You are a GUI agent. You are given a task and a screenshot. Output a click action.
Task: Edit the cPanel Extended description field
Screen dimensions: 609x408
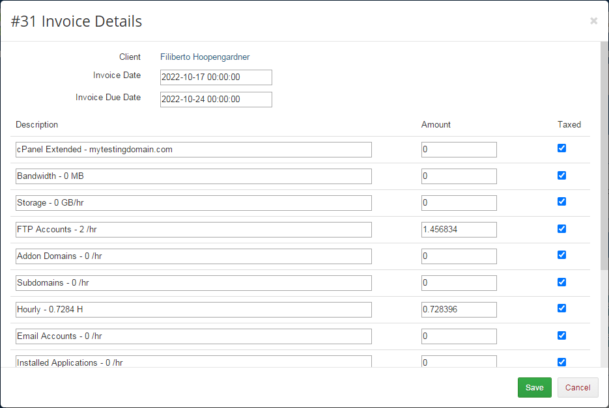coord(193,149)
